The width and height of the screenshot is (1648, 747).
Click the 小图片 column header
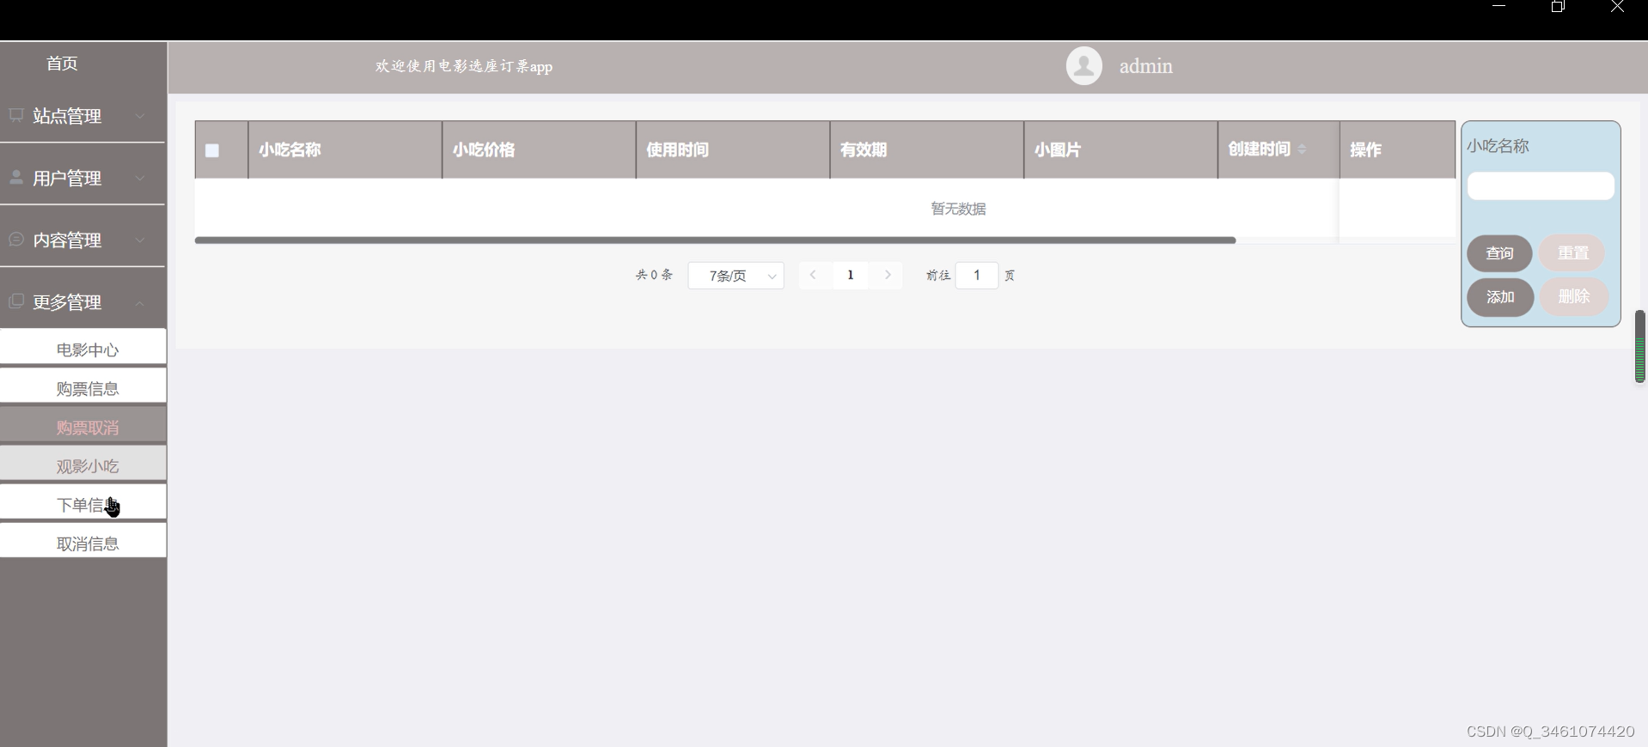pyautogui.click(x=1120, y=149)
